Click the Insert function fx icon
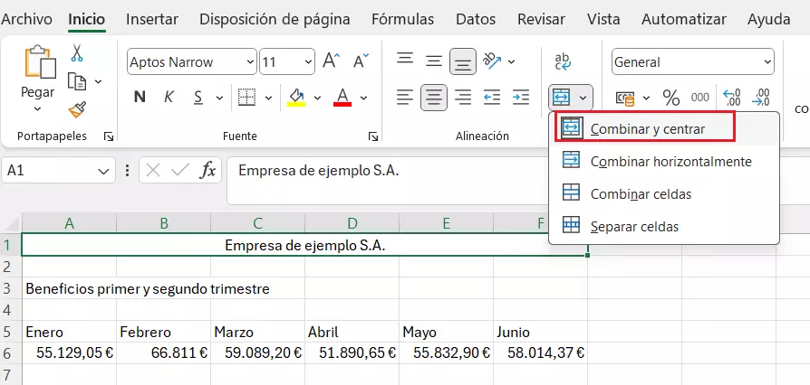Viewport: 810px width, 385px height. tap(207, 170)
